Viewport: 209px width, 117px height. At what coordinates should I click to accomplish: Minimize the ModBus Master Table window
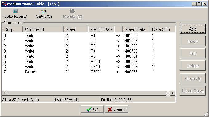click(x=194, y=4)
